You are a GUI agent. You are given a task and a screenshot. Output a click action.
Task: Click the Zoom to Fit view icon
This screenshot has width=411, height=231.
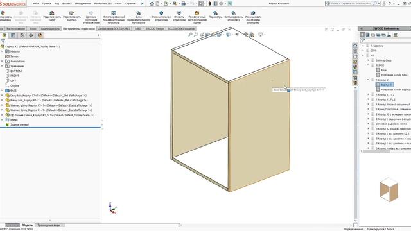[x=191, y=34]
